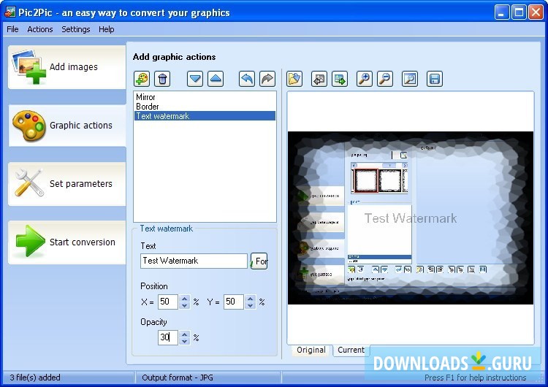Decrease the X position value

pos(185,305)
